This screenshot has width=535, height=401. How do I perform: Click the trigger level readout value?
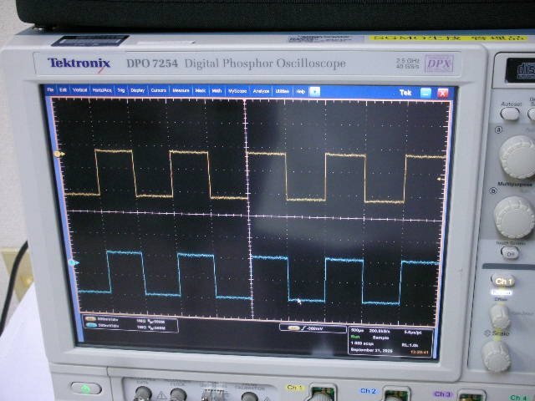(x=314, y=328)
